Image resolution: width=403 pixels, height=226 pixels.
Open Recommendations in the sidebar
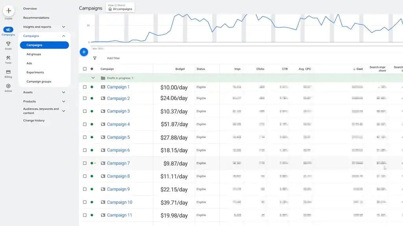pyautogui.click(x=36, y=18)
